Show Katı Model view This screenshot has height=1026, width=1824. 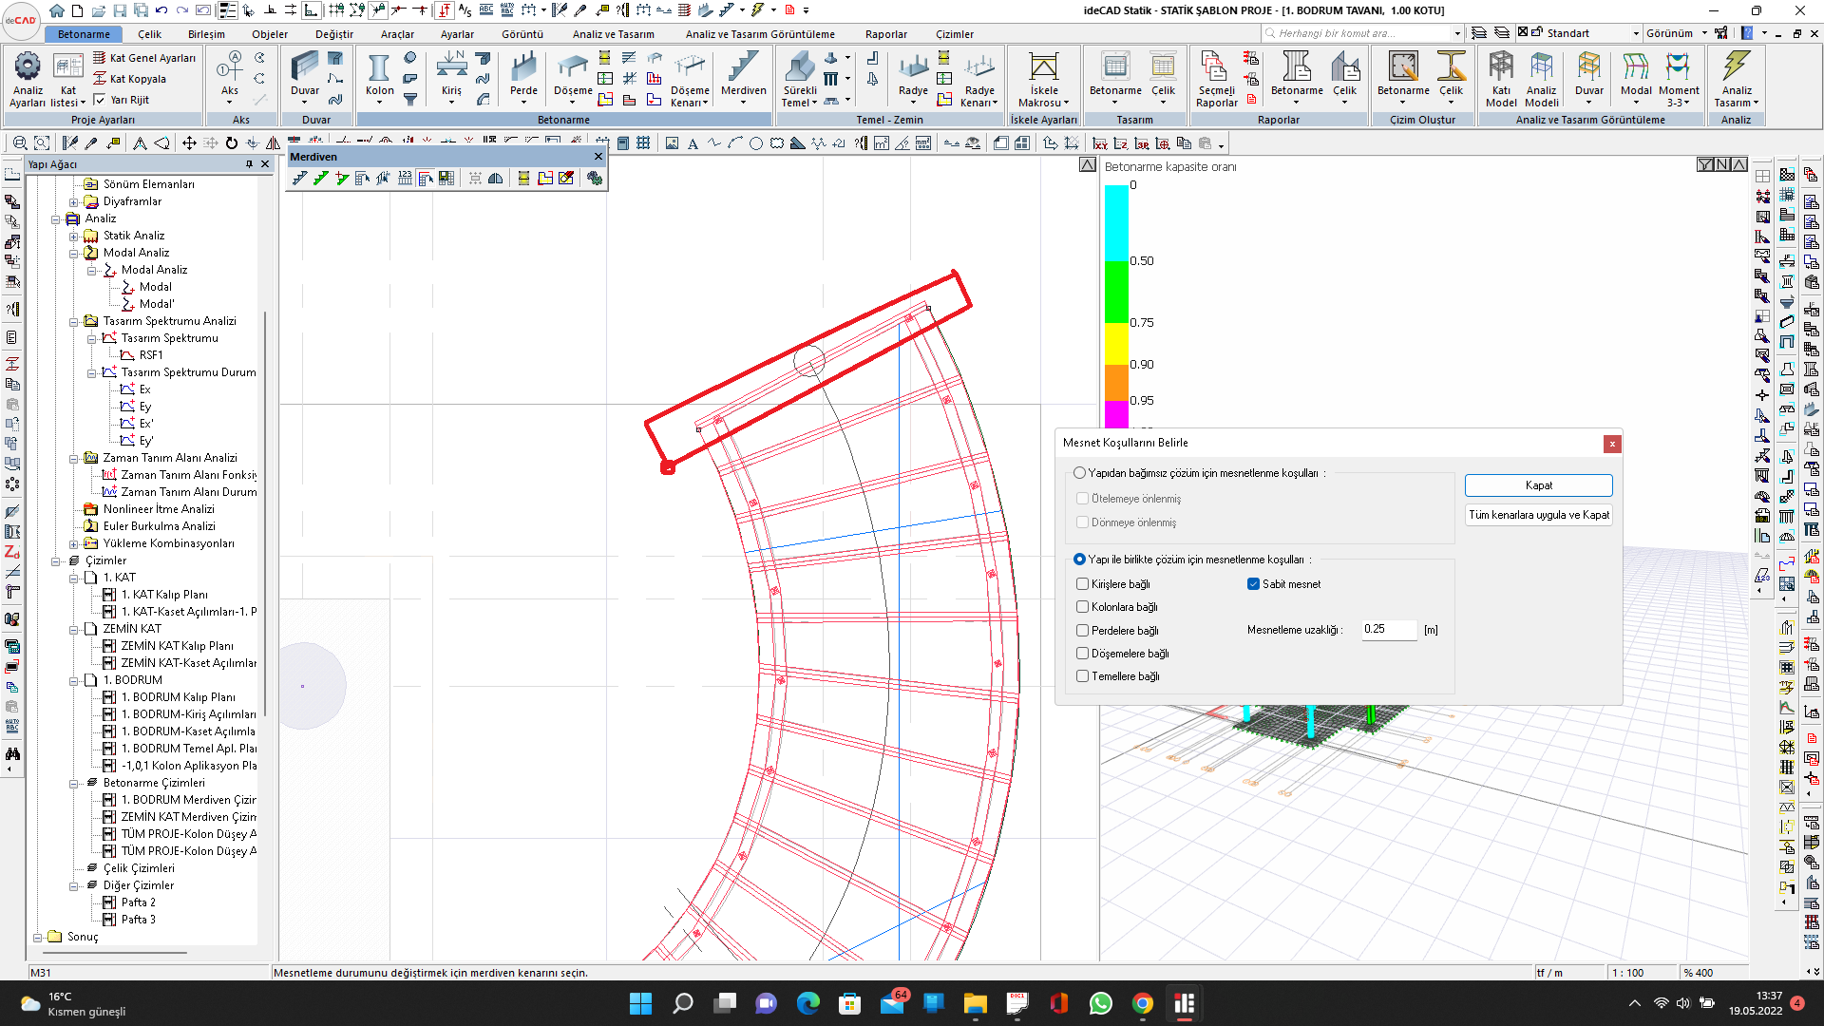(1501, 78)
